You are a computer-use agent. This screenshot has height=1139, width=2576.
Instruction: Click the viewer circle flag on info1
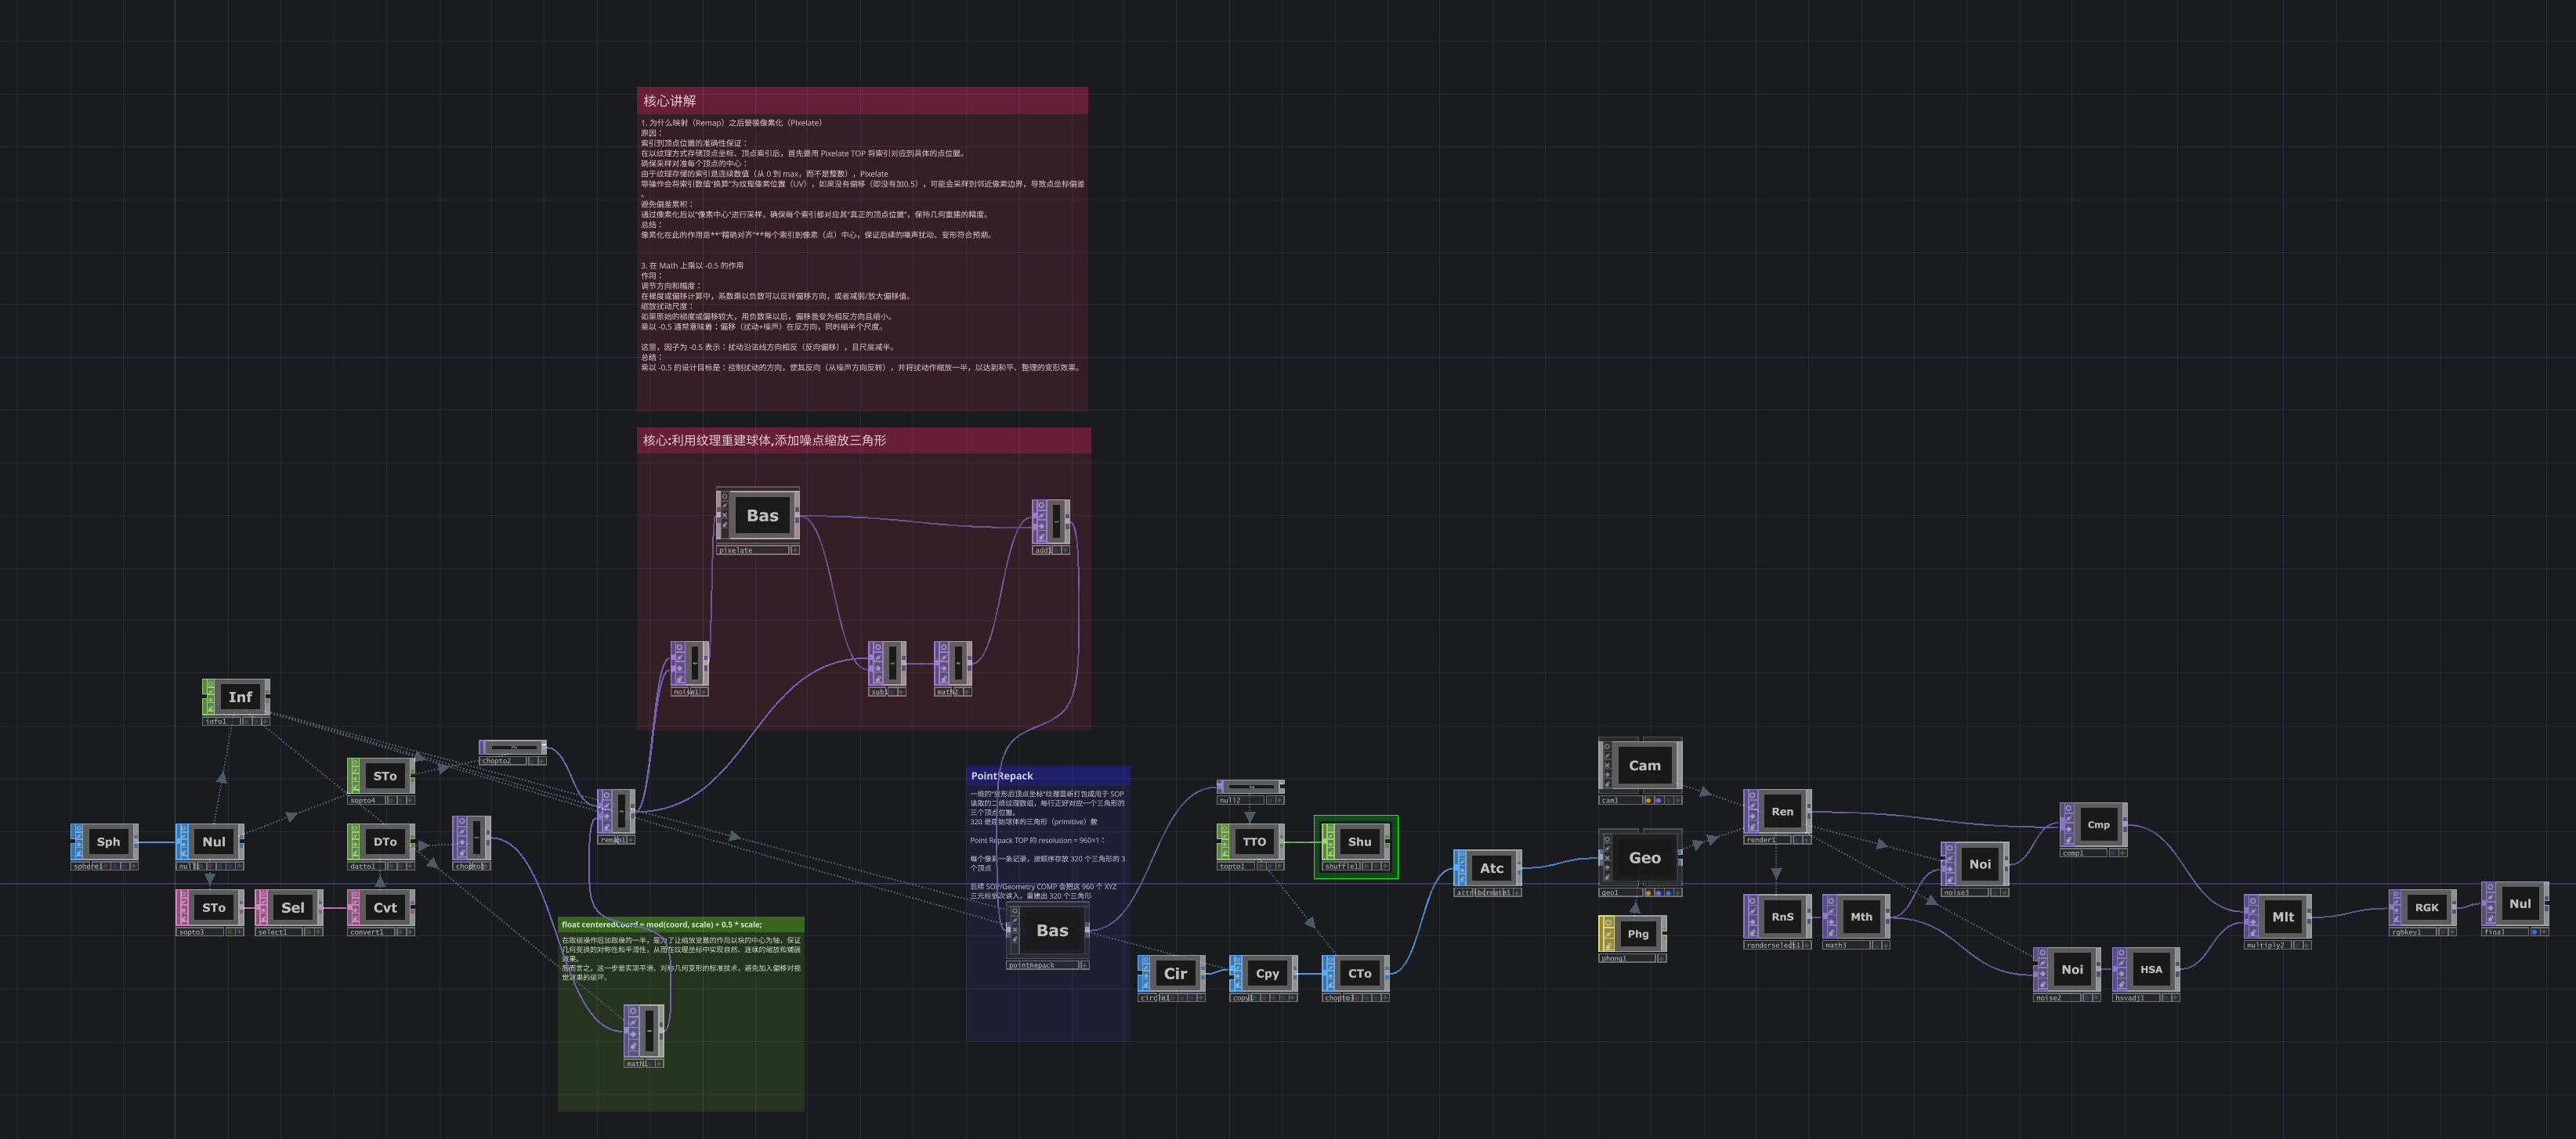(211, 683)
